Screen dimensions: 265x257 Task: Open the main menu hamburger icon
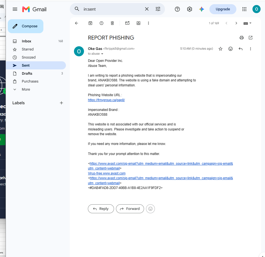15,9
